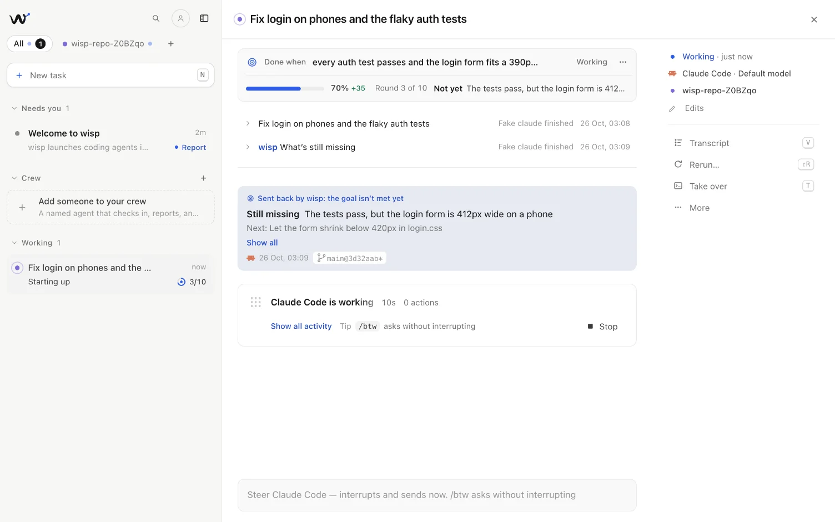Click the Edits pencil icon
Screen dimensions: 835x522
coord(672,109)
